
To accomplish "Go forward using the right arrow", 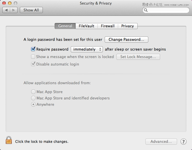I will (x=14, y=10).
